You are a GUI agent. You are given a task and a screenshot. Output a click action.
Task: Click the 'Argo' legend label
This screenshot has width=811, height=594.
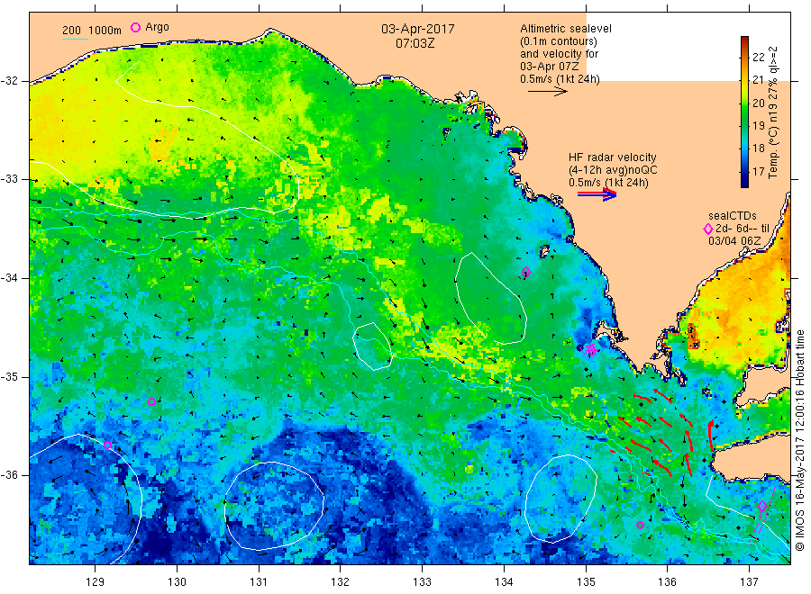[157, 27]
